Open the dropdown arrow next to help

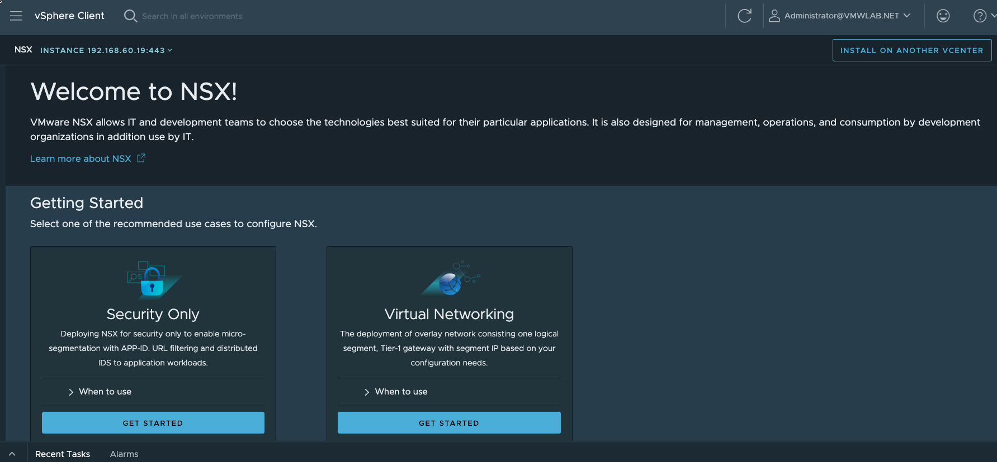point(993,16)
